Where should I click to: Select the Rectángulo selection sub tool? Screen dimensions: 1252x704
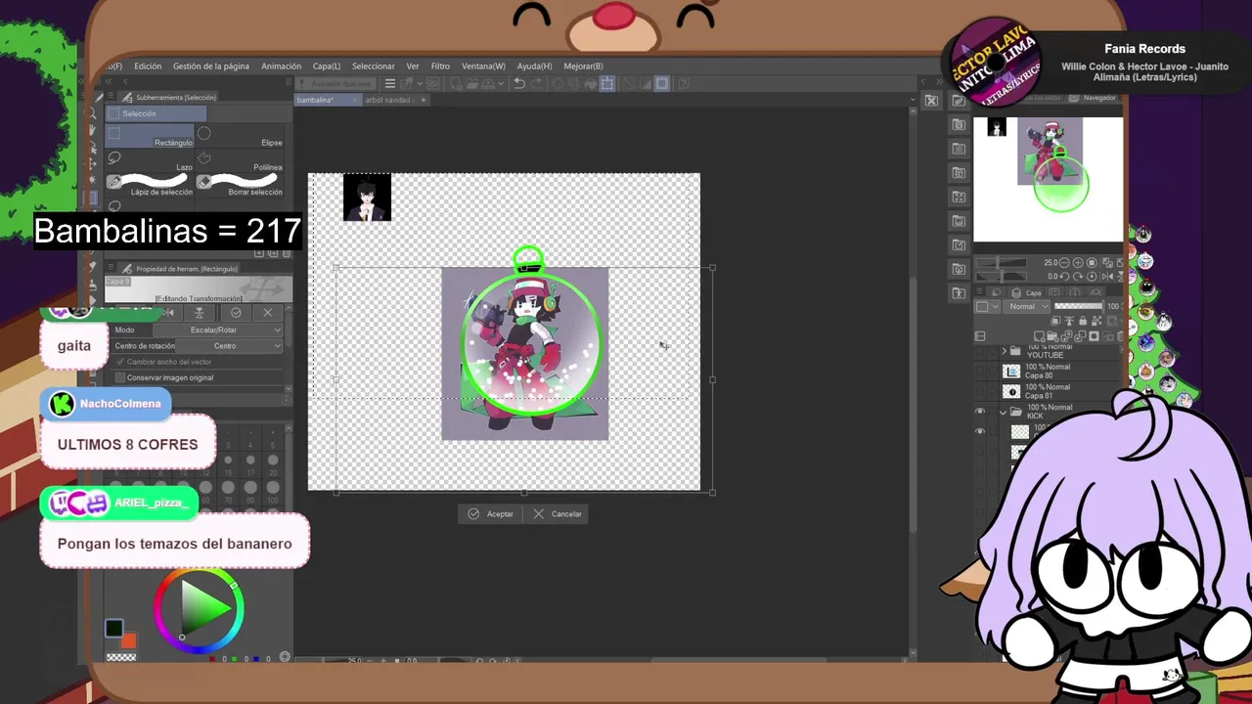pyautogui.click(x=150, y=136)
